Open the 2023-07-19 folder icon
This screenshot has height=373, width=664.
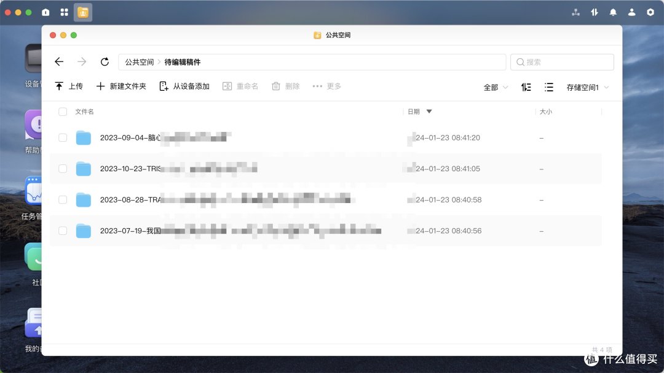(84, 231)
